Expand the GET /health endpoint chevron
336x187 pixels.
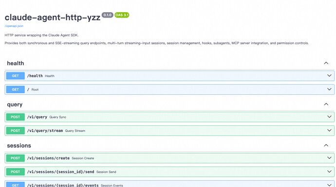point(329,76)
